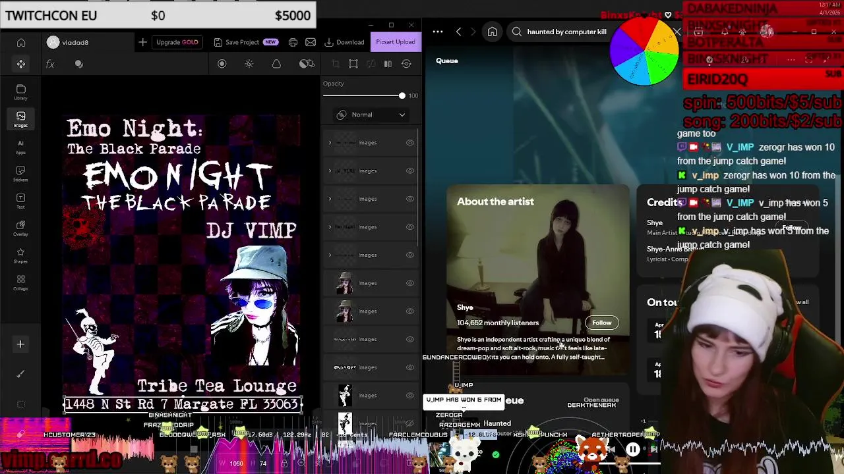Image resolution: width=844 pixels, height=474 pixels.
Task: Open the shadow/cutout tool in toolbar
Action: (307, 64)
